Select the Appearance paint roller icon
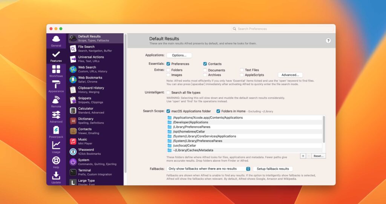This screenshot has height=204, width=386. point(56,86)
